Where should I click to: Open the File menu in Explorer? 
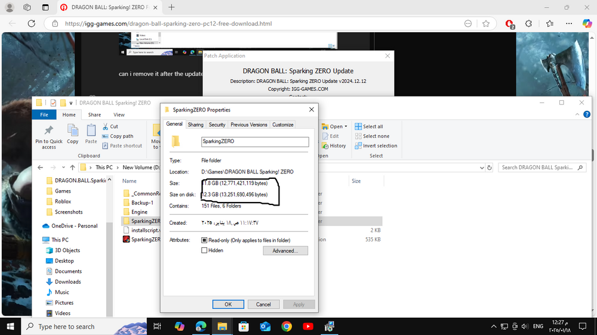coord(44,114)
